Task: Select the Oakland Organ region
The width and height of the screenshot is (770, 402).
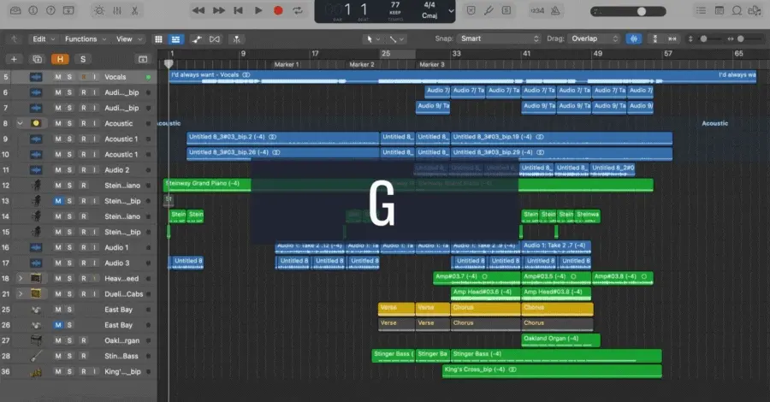Action: click(560, 340)
